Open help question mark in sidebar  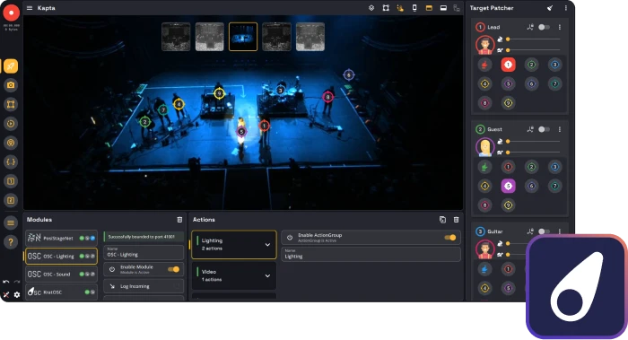click(11, 242)
